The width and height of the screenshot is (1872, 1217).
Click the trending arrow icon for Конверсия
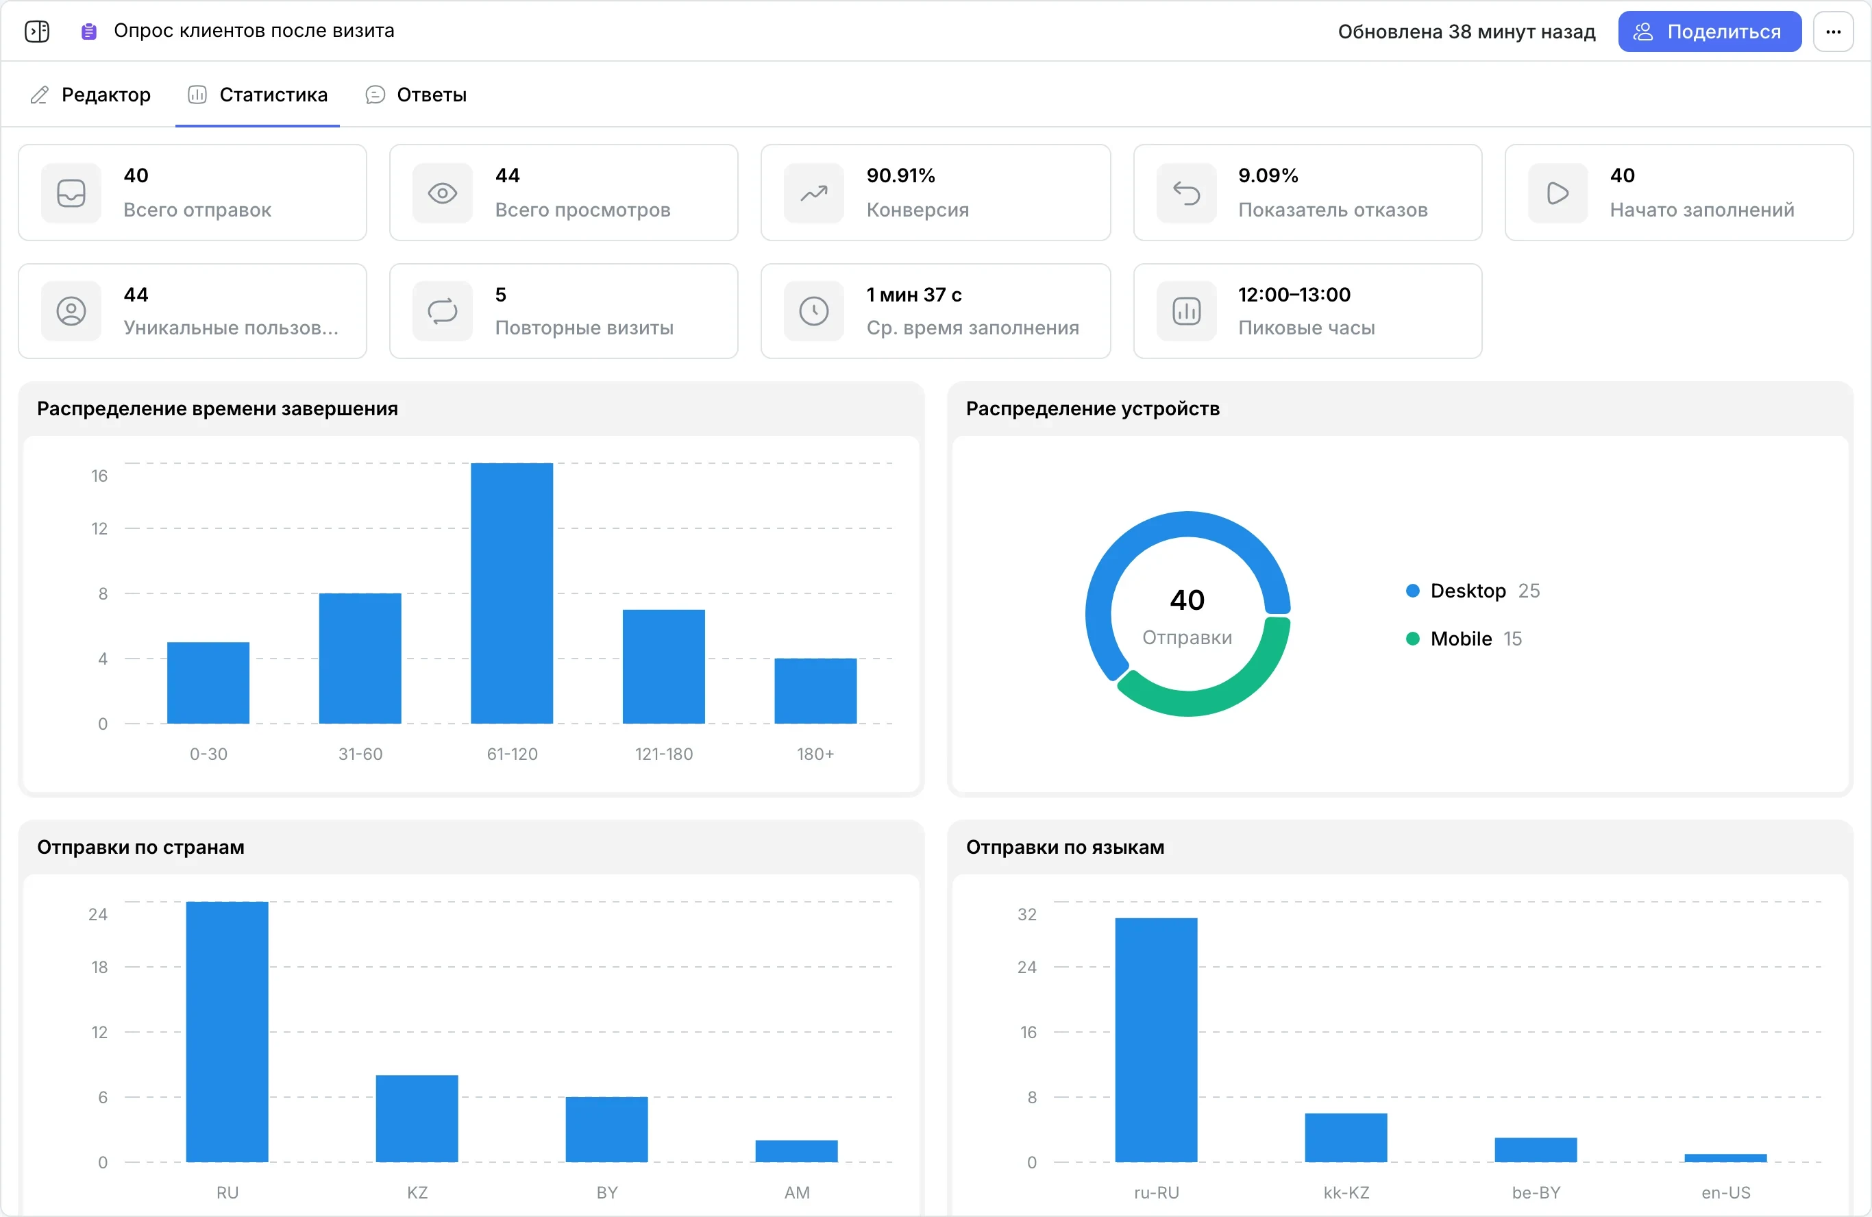[814, 193]
